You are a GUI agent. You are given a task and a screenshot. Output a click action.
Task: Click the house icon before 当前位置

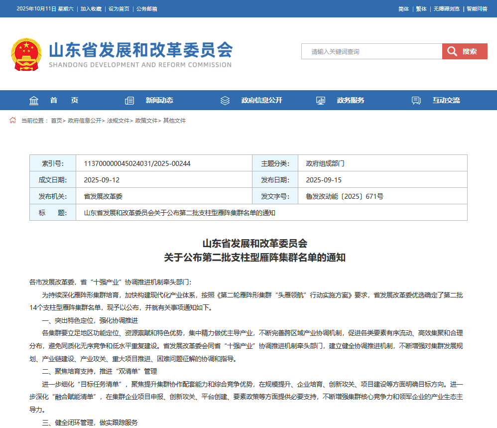click(x=13, y=121)
